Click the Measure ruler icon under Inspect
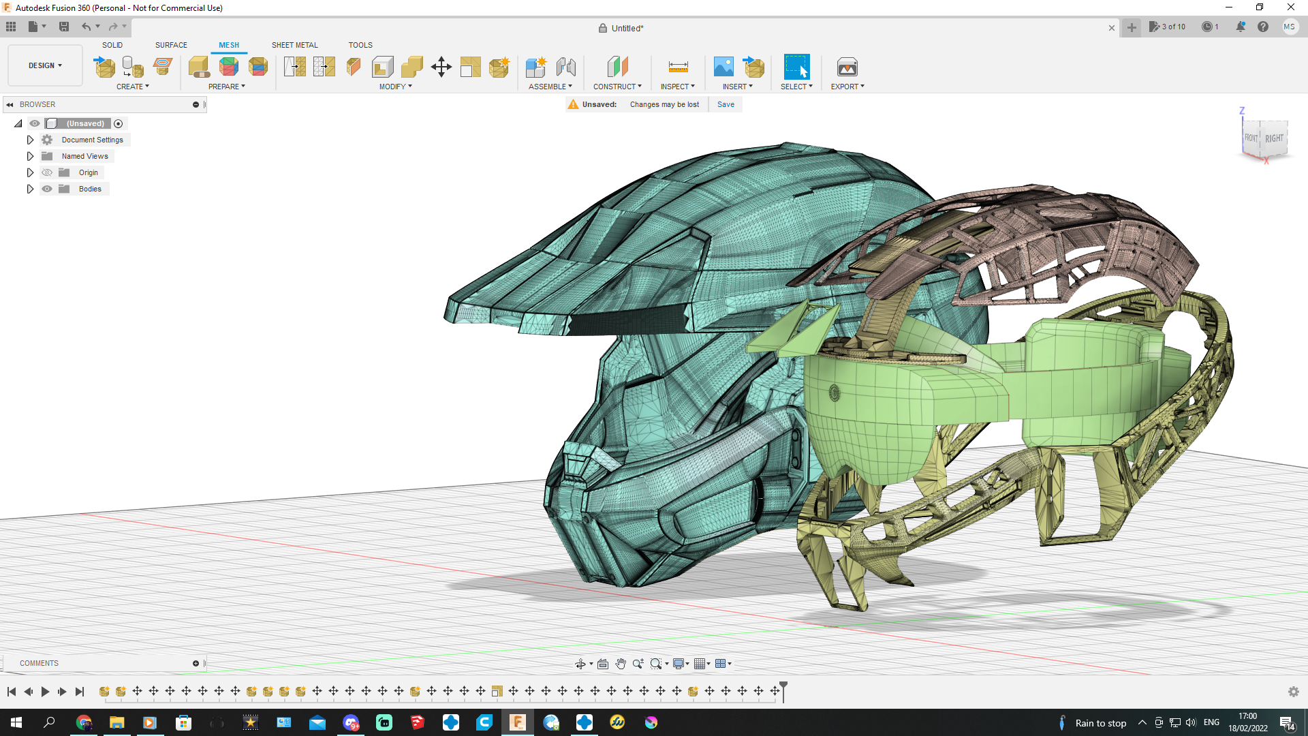The width and height of the screenshot is (1308, 736). click(x=678, y=67)
